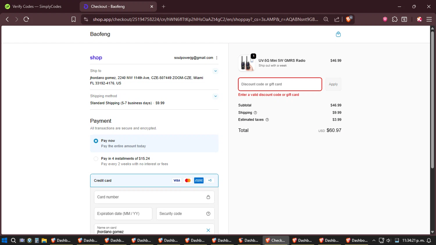Click the UV-5G Mini 5W GMRS Radio title
436x245 pixels.
click(282, 60)
